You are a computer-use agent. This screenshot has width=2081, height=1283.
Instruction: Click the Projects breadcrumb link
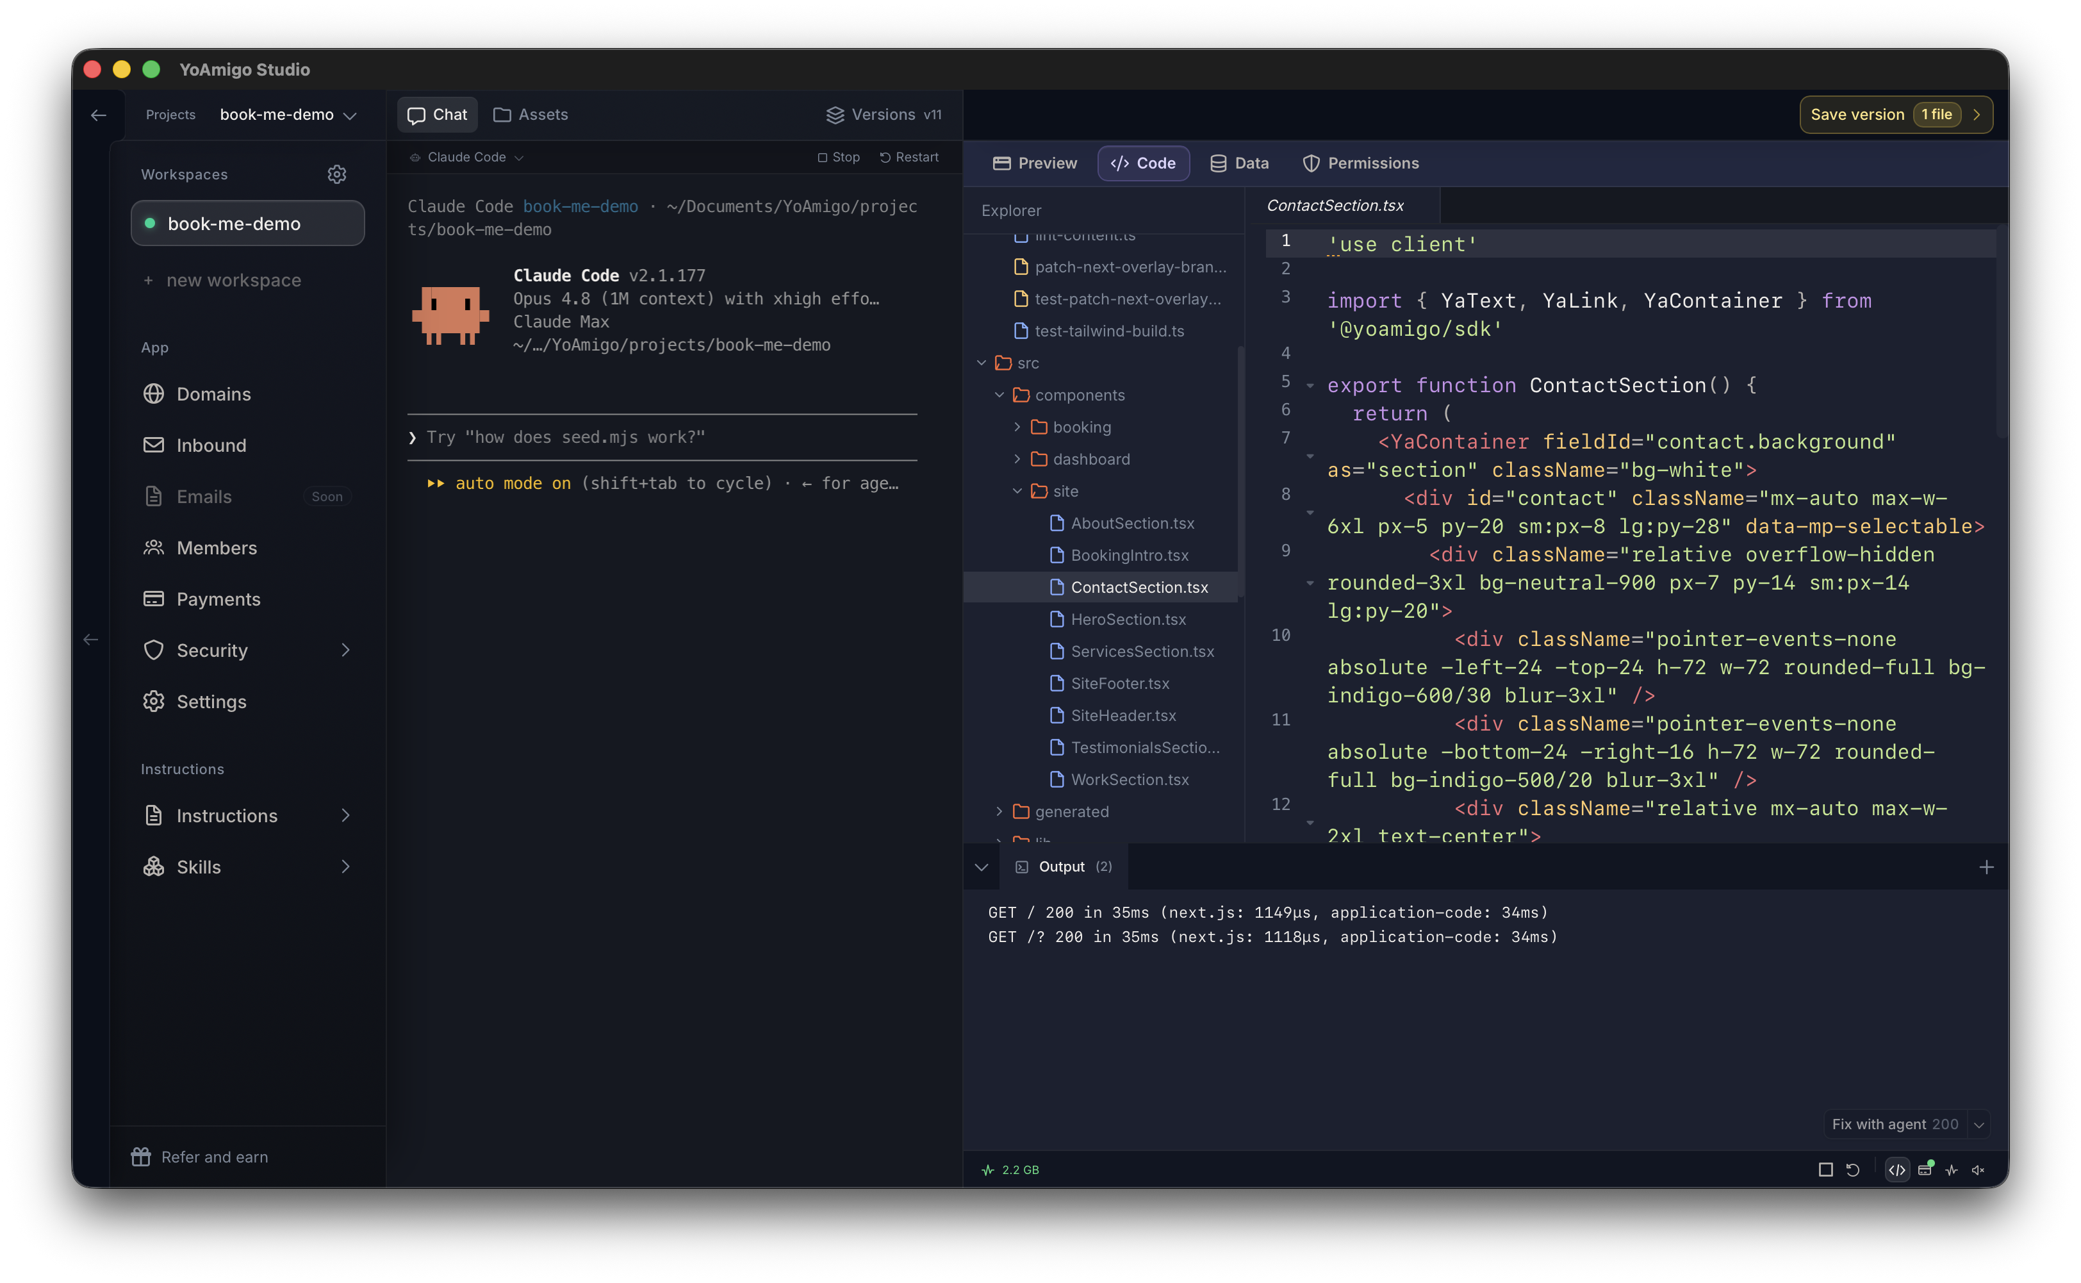click(170, 115)
